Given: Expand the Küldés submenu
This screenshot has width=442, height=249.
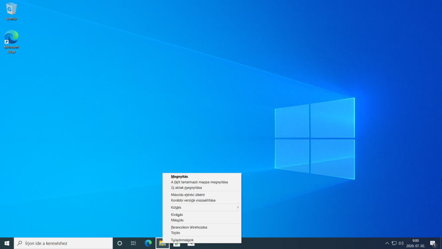Looking at the screenshot, I should (202, 207).
